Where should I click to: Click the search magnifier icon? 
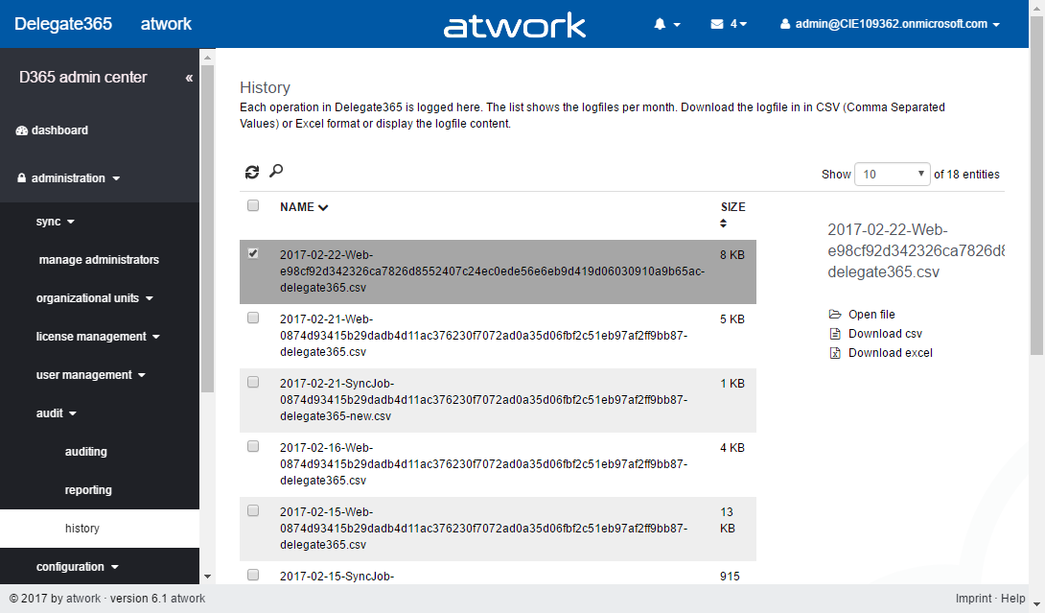pyautogui.click(x=276, y=171)
